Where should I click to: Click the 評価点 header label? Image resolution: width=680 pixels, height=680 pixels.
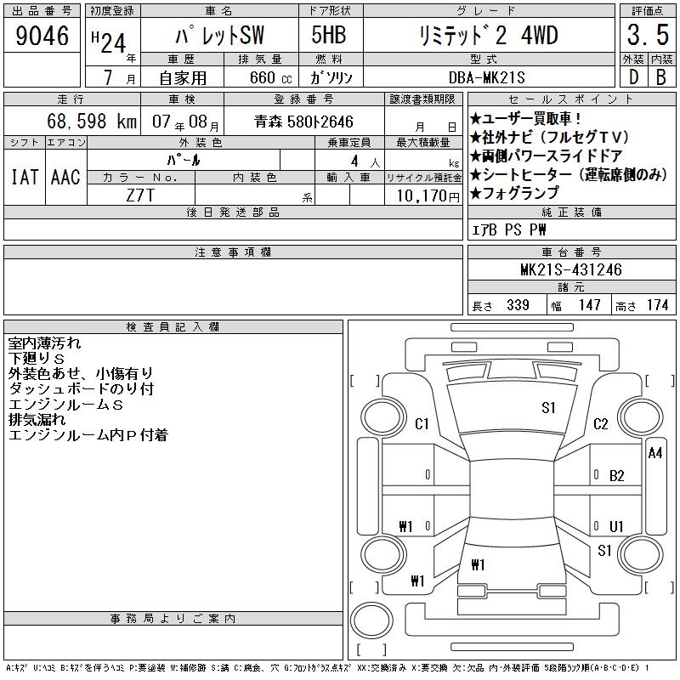pyautogui.click(x=648, y=11)
